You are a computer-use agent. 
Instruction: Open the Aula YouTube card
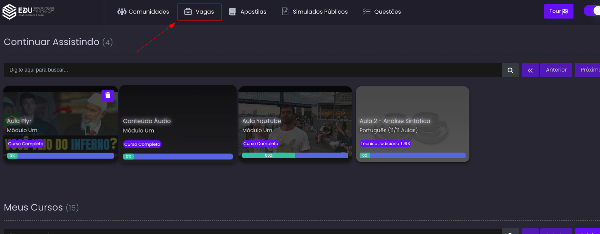[x=295, y=124]
